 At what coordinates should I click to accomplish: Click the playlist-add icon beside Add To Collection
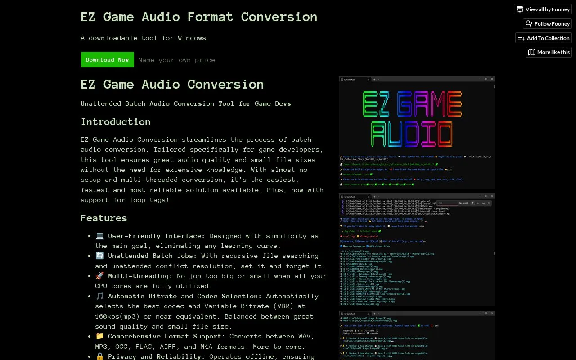pos(522,38)
